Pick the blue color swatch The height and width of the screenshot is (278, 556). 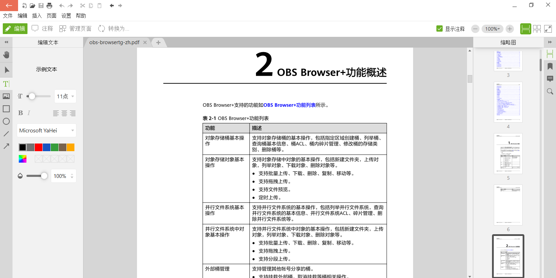click(x=47, y=147)
